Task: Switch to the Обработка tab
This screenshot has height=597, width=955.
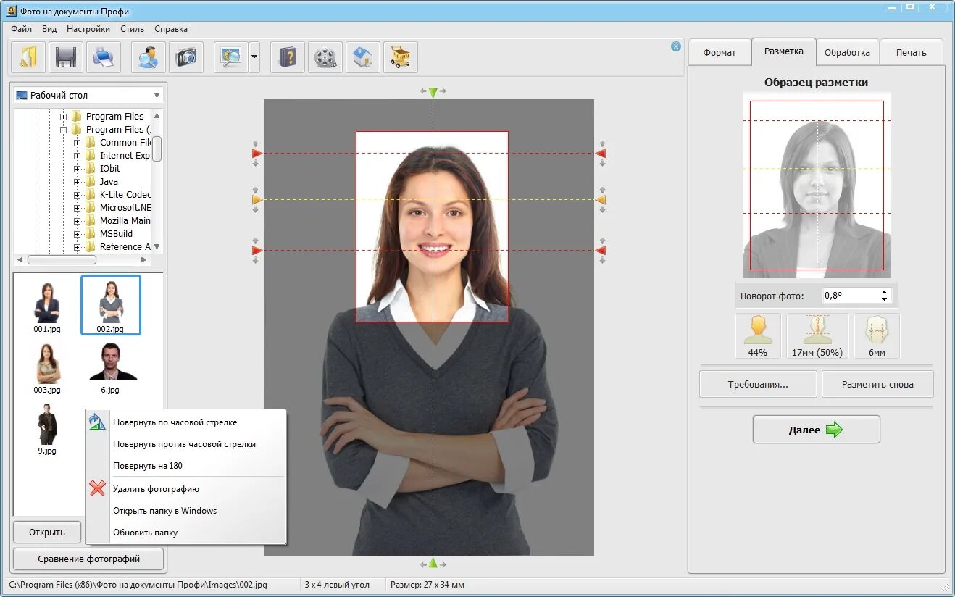Action: pyautogui.click(x=847, y=53)
